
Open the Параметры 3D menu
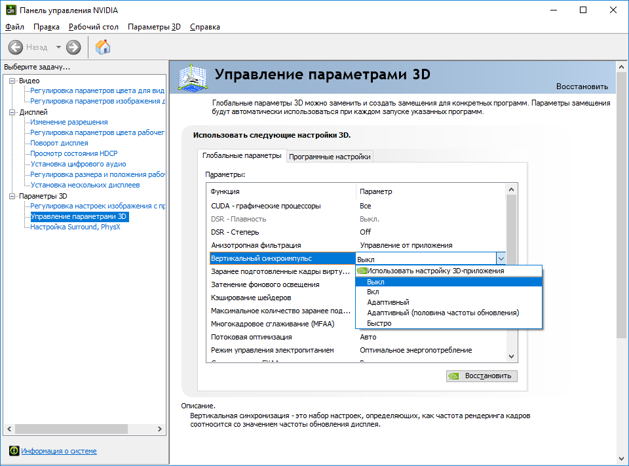(154, 27)
